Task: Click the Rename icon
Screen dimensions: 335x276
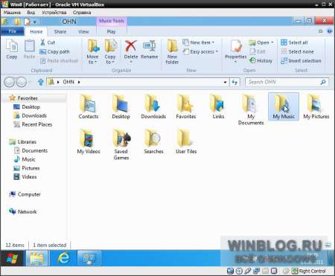Action: point(149,46)
